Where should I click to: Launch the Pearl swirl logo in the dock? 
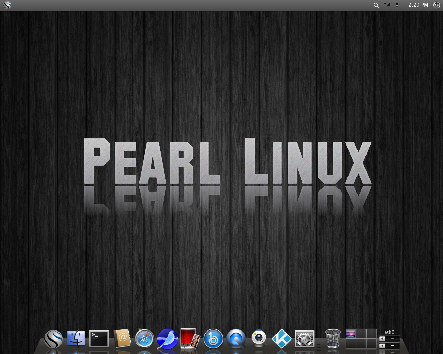click(x=53, y=339)
